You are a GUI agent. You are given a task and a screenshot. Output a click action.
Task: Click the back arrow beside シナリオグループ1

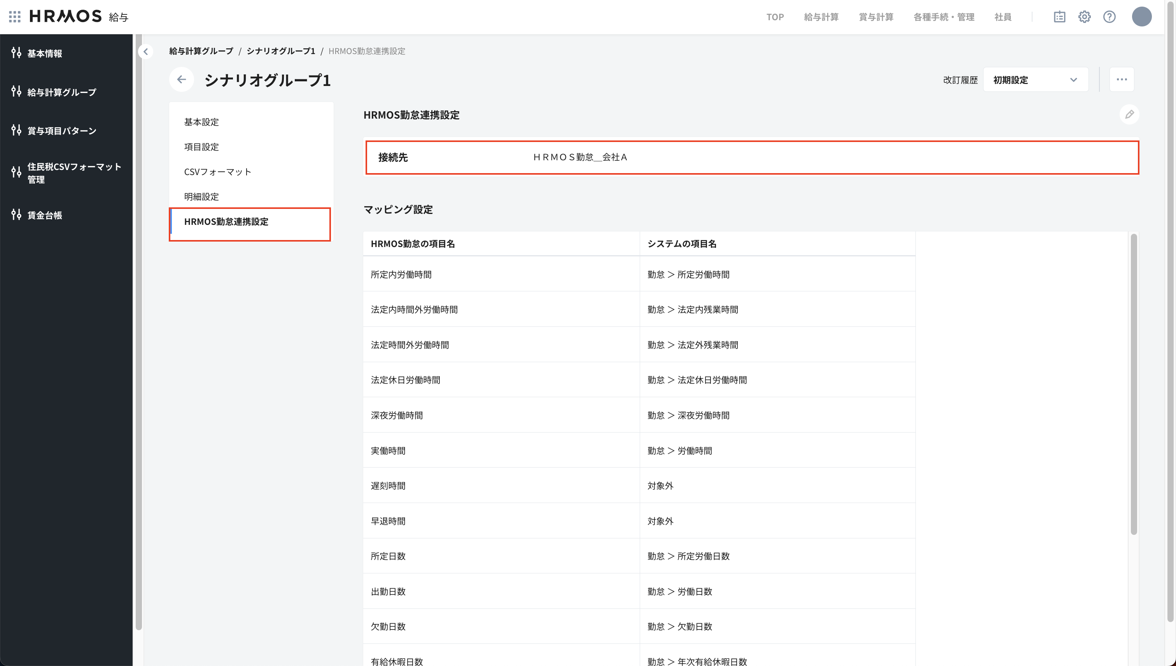[182, 79]
